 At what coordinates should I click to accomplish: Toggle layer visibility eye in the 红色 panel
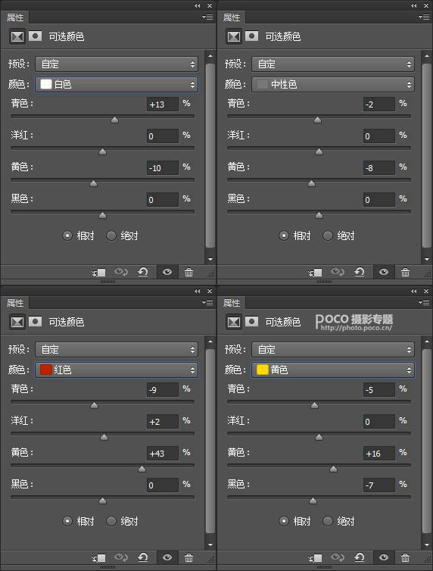click(167, 557)
